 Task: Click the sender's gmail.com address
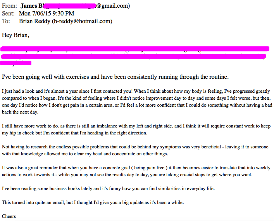point(112,6)
